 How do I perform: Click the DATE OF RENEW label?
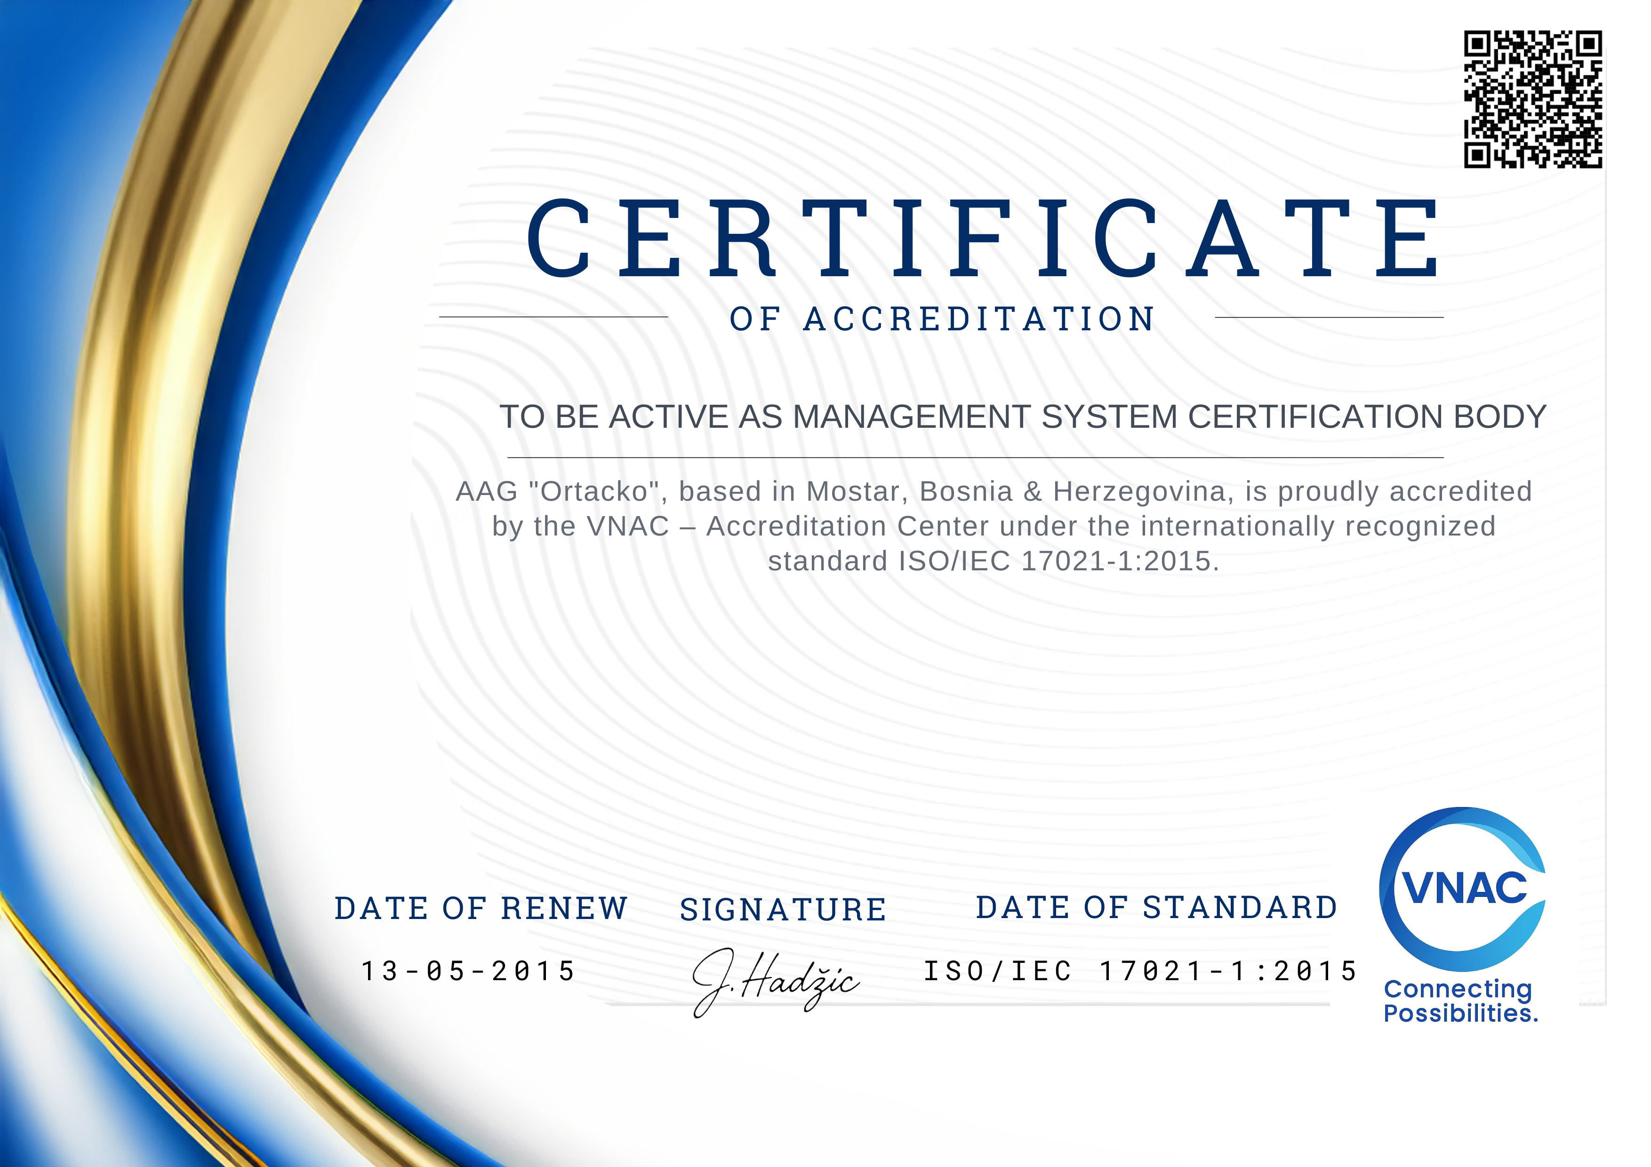point(481,908)
